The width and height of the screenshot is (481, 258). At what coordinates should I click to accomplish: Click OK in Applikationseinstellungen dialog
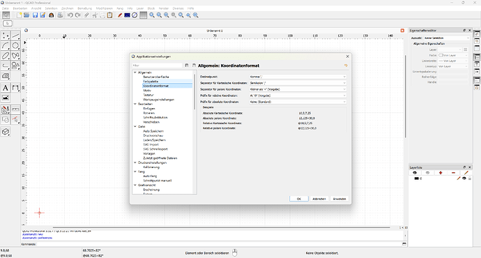click(x=299, y=199)
